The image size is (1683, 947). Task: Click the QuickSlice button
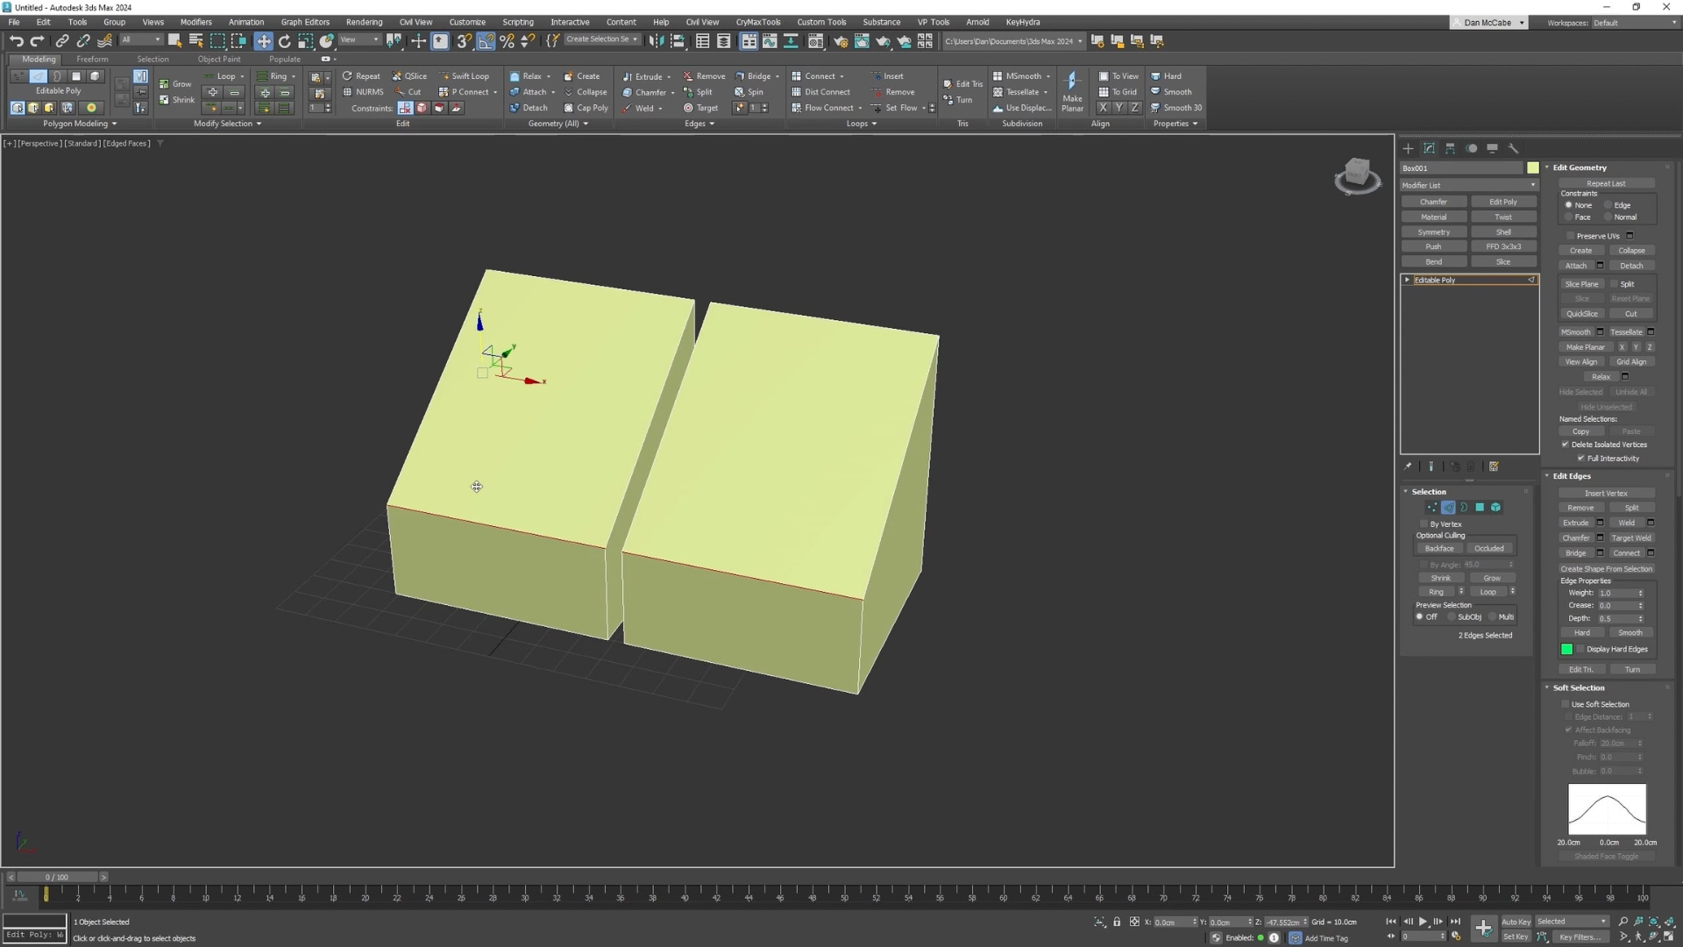(1581, 314)
